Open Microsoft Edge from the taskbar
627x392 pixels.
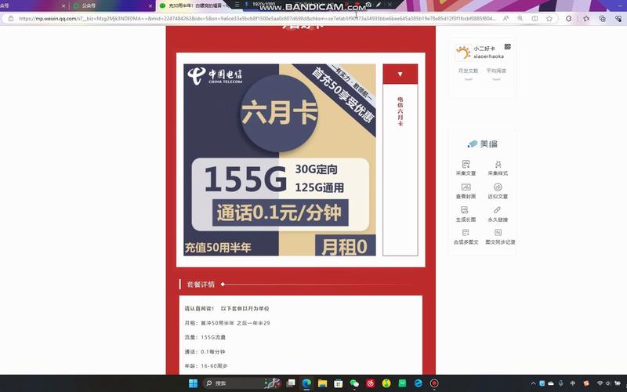click(x=306, y=383)
